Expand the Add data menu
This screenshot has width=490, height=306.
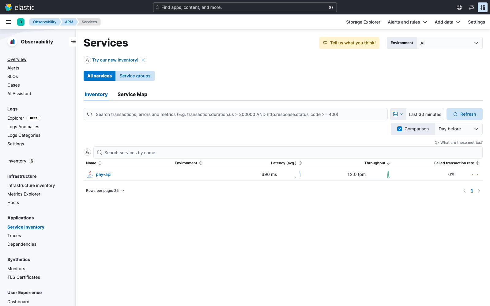pyautogui.click(x=447, y=22)
